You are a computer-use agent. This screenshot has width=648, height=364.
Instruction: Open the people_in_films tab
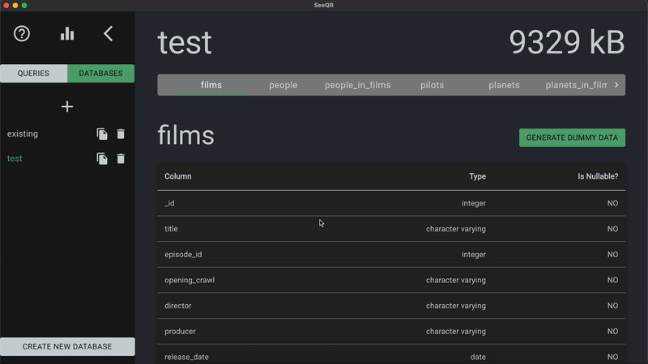(x=357, y=85)
